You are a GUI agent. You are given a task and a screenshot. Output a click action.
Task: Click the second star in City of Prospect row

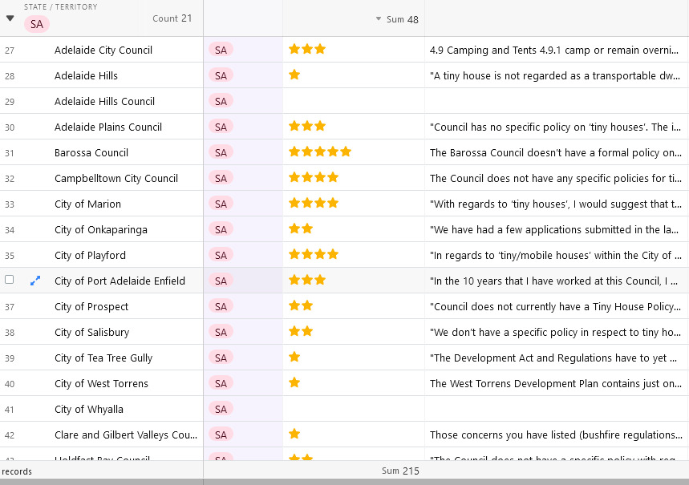tap(307, 306)
